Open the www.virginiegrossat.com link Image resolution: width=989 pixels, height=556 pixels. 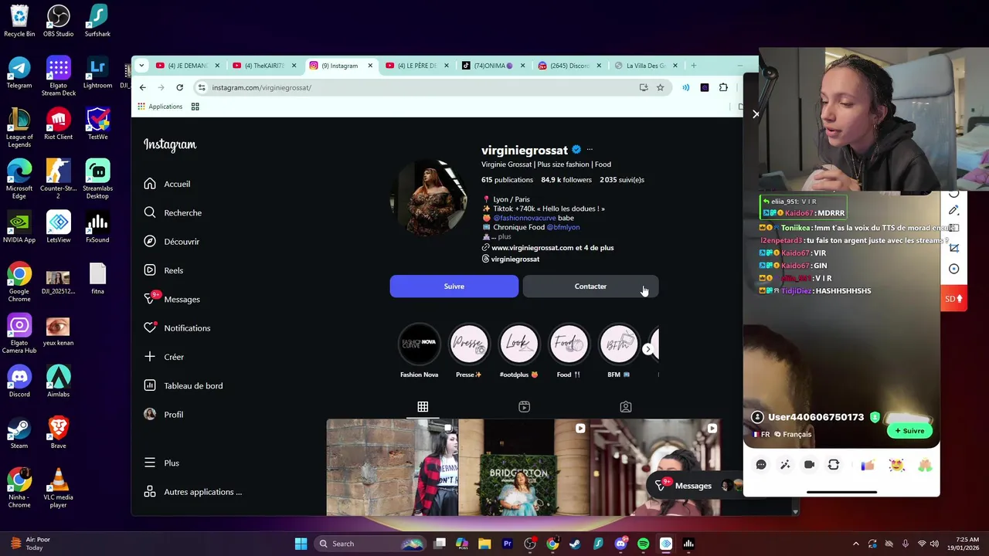pyautogui.click(x=552, y=248)
